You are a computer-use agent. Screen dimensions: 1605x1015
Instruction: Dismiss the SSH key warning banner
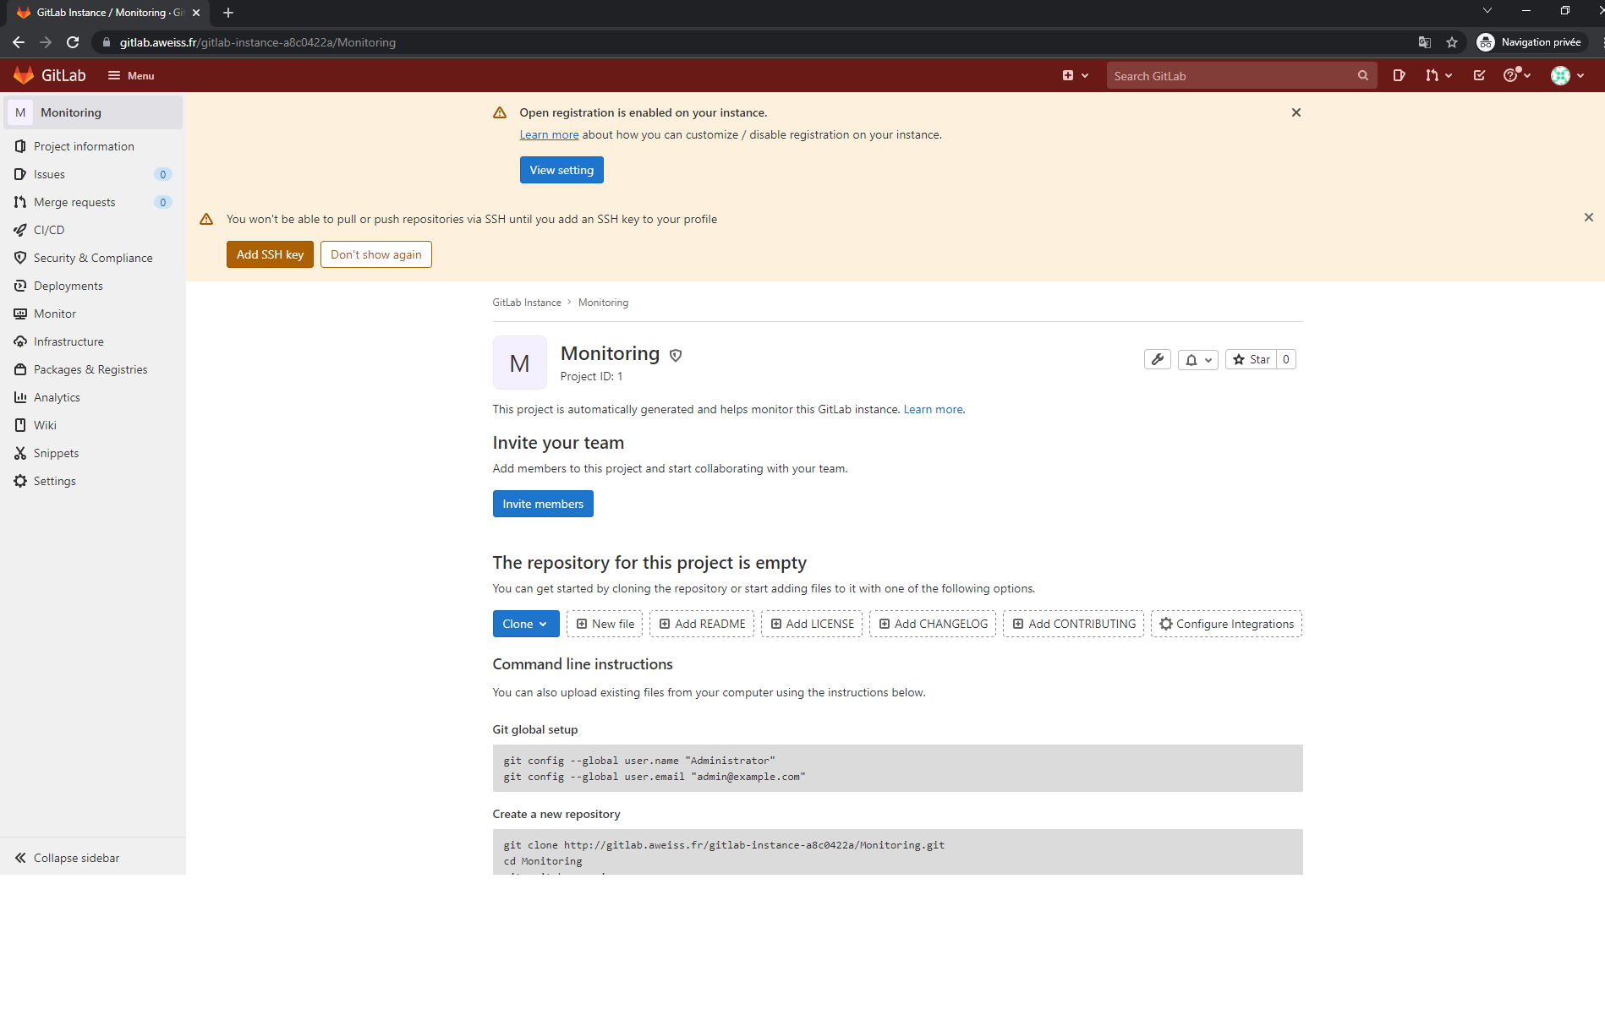(x=1588, y=217)
